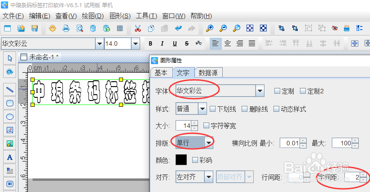
Task: Switch to the 数据源 tab
Action: tap(208, 73)
